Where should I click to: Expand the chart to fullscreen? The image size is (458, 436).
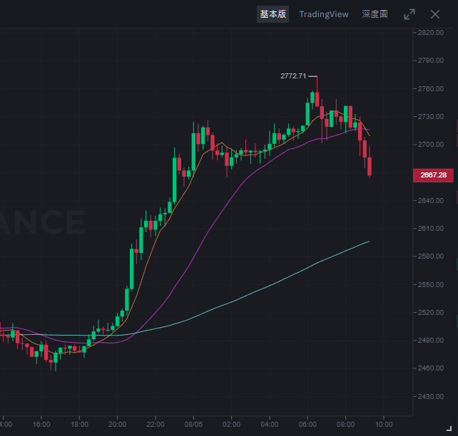pos(409,14)
